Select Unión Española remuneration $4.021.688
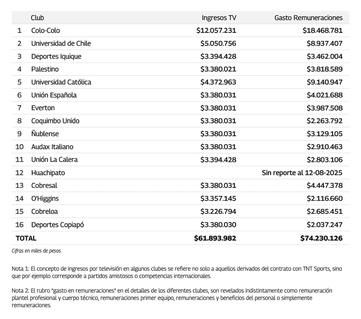 [325, 95]
